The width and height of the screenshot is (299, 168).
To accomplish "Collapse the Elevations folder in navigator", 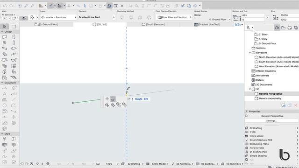I will coord(250,53).
